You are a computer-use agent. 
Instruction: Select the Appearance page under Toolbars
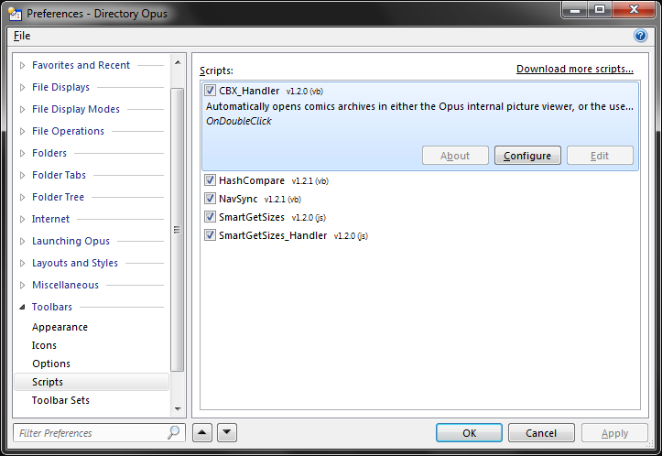(60, 327)
